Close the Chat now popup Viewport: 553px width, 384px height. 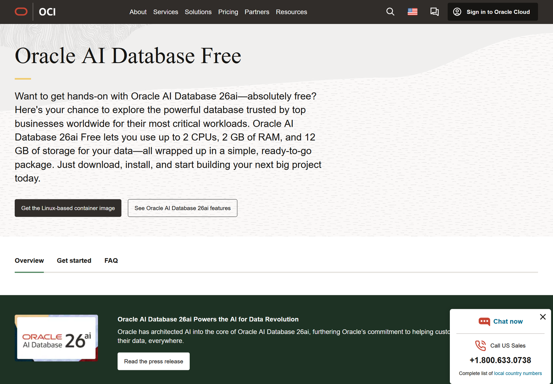542,317
